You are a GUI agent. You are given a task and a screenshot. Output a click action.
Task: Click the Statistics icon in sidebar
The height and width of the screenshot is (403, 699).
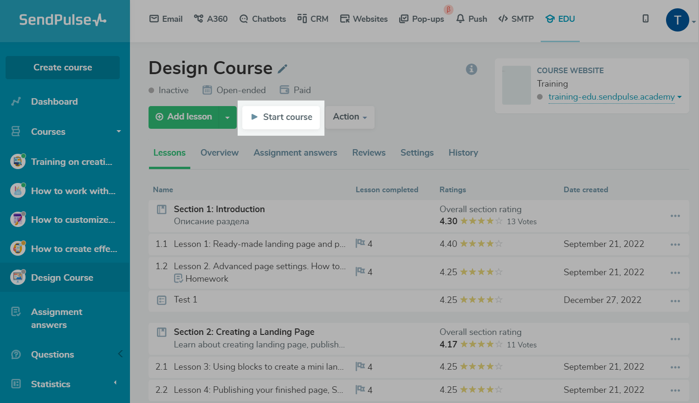click(16, 384)
